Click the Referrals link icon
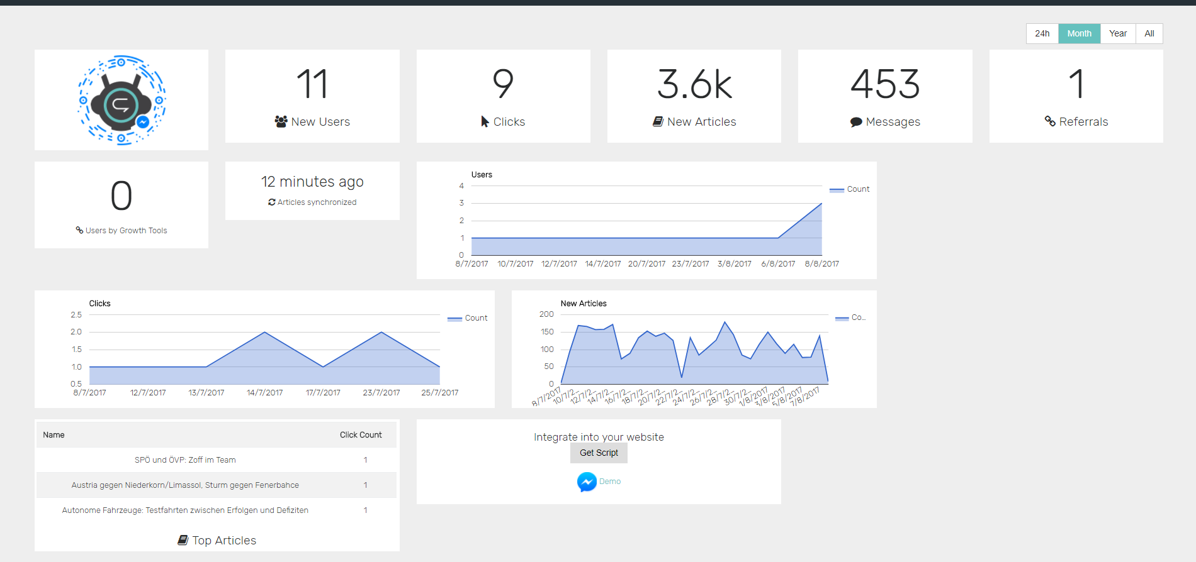Screen dimensions: 1196x562 pyautogui.click(x=1050, y=121)
